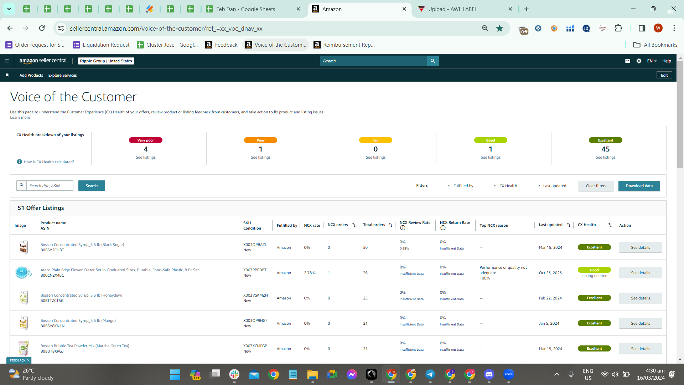Viewport: 684px width, 385px height.
Task: Sort by Last updated column arrows
Action: (569, 225)
